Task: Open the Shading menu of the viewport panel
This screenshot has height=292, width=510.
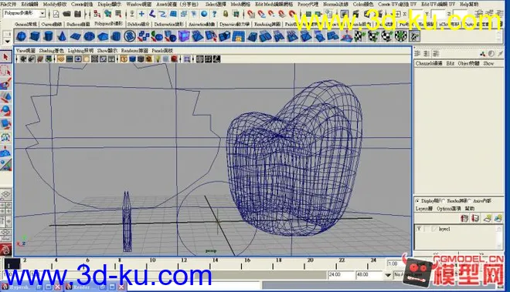Action: 52,51
